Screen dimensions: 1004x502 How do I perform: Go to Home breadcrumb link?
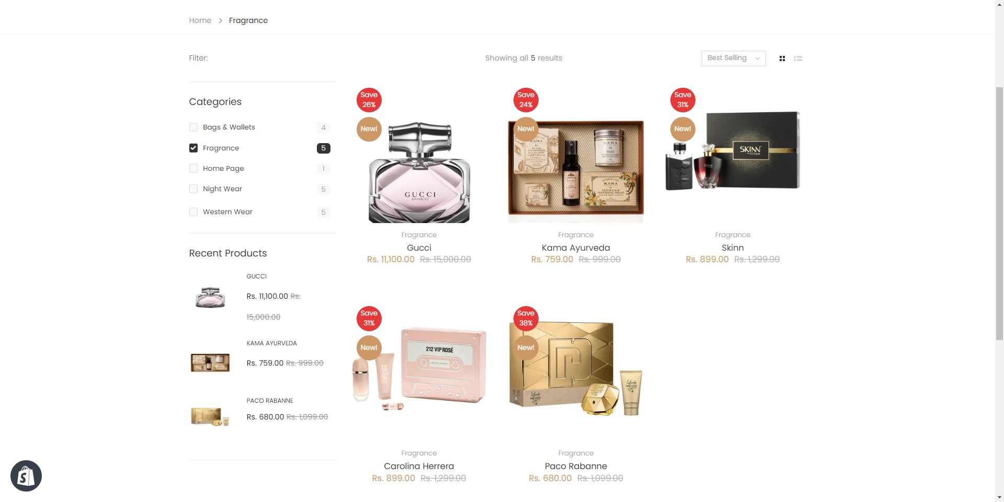pyautogui.click(x=200, y=20)
